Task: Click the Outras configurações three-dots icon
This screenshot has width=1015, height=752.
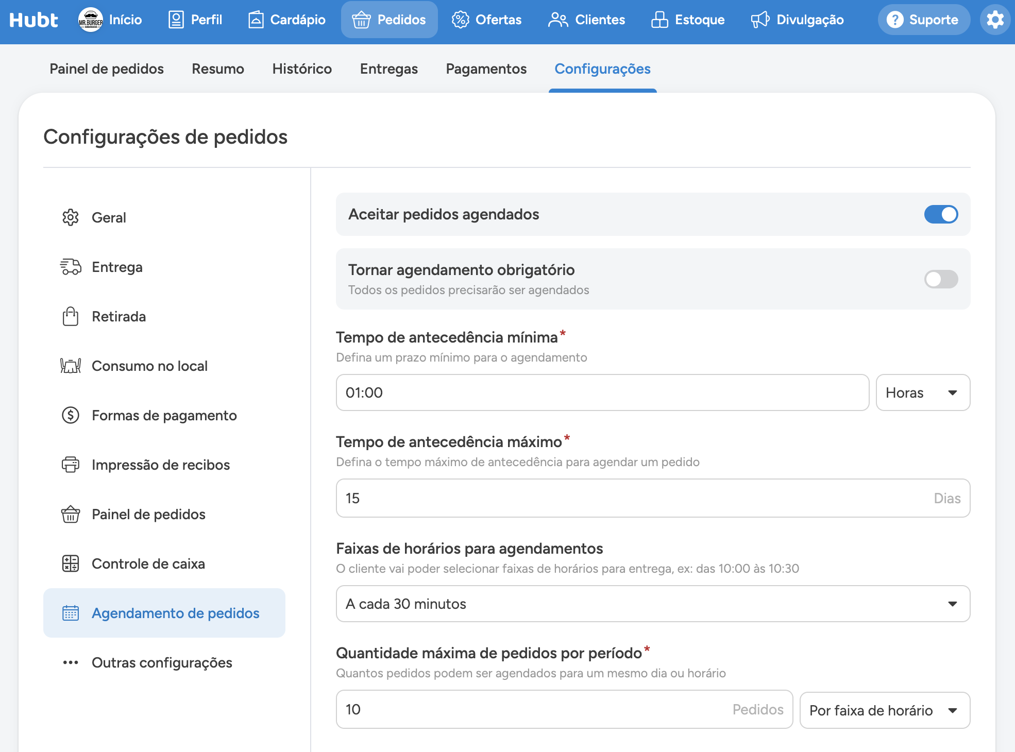Action: (71, 662)
